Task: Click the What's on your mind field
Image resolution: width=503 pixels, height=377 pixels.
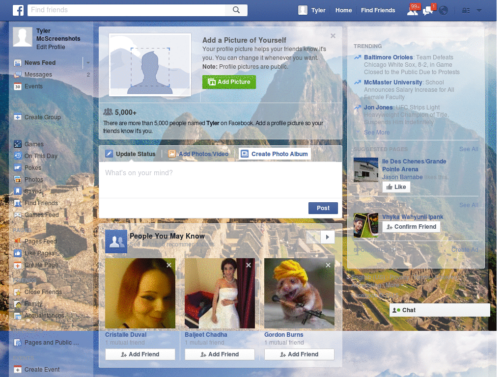Action: (221, 180)
